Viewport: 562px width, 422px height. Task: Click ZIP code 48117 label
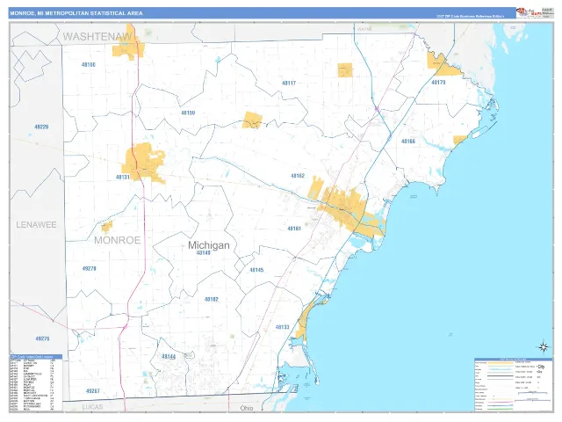coord(289,83)
